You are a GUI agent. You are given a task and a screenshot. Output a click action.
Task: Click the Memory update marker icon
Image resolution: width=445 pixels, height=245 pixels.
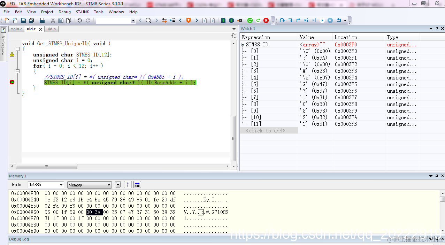(x=128, y=185)
